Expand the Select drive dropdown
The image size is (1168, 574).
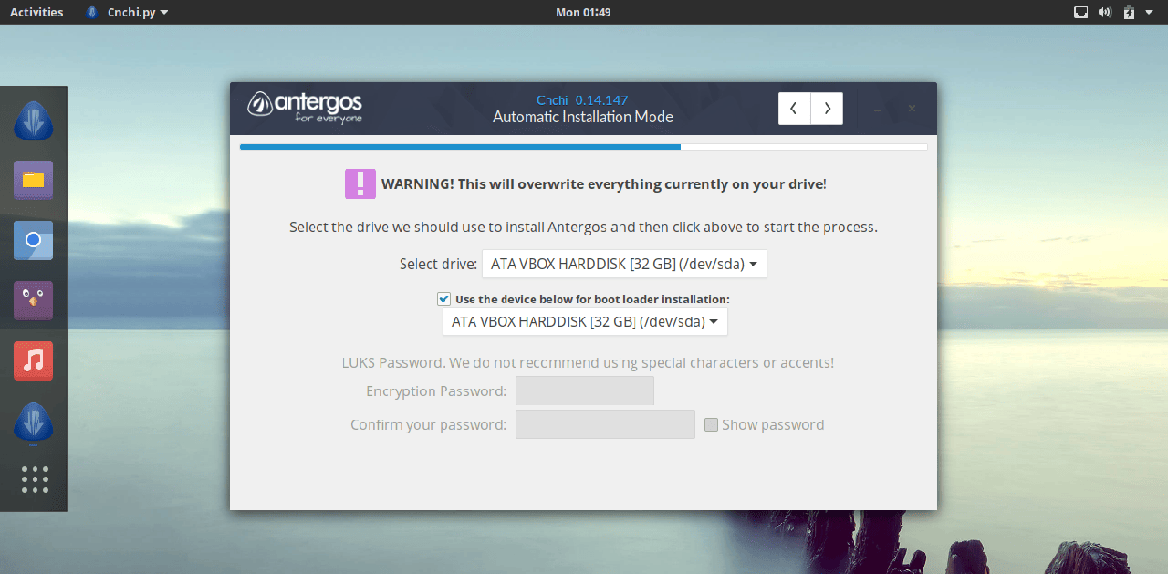(x=624, y=264)
